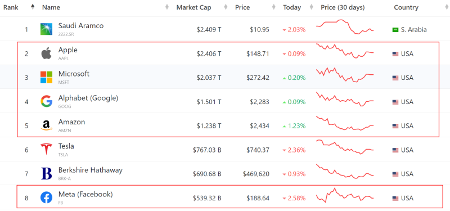The height and width of the screenshot is (211, 450).
Task: Click the Saudi Aramco logo icon
Action: (x=47, y=29)
